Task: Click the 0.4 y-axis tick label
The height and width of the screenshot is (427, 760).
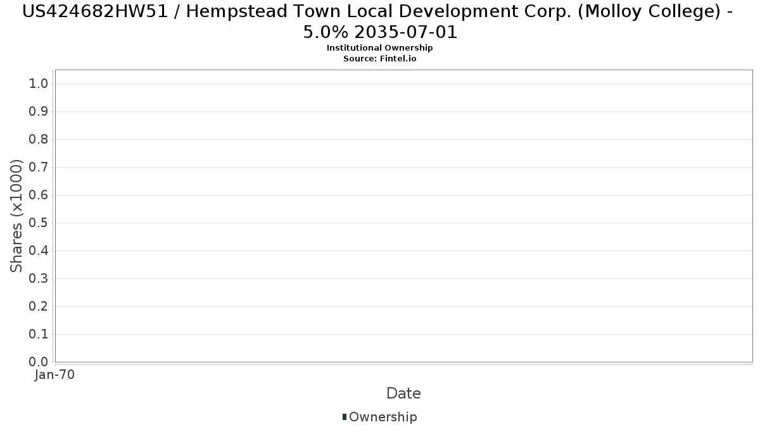Action: pyautogui.click(x=39, y=251)
